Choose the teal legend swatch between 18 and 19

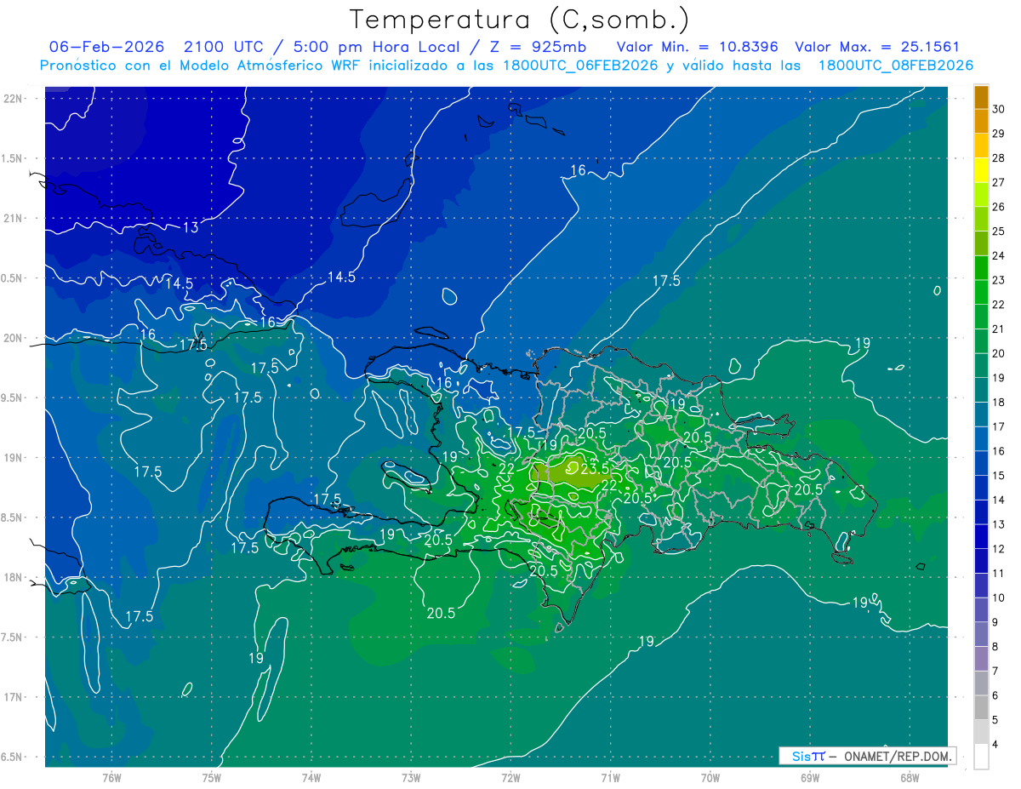pyautogui.click(x=981, y=391)
